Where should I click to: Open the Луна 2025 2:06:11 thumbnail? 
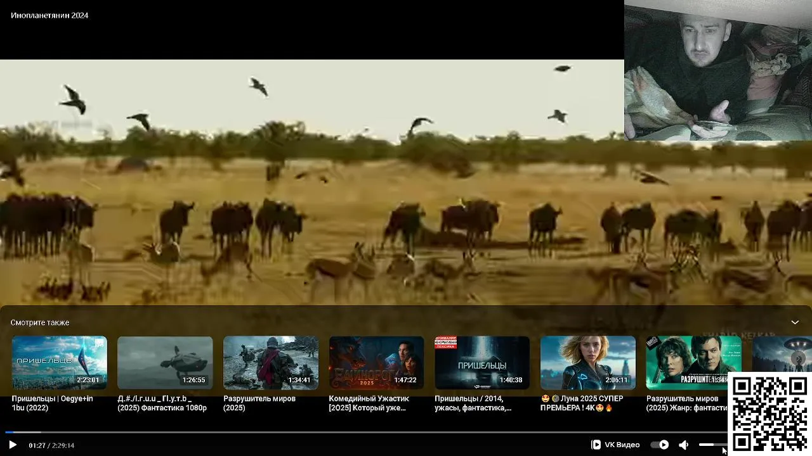(x=588, y=363)
